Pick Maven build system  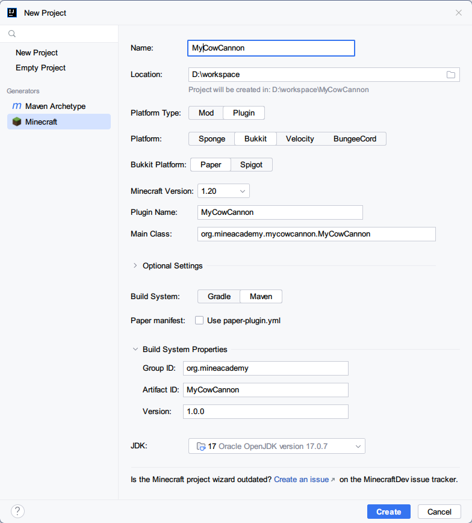point(261,297)
